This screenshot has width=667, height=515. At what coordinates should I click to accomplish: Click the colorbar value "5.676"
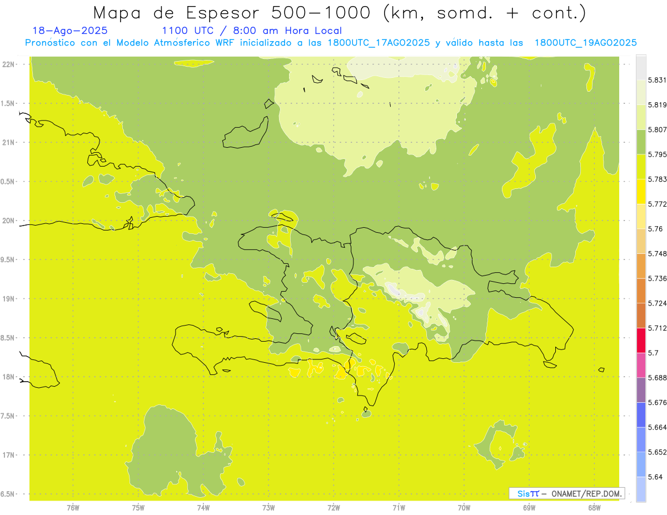pyautogui.click(x=657, y=402)
